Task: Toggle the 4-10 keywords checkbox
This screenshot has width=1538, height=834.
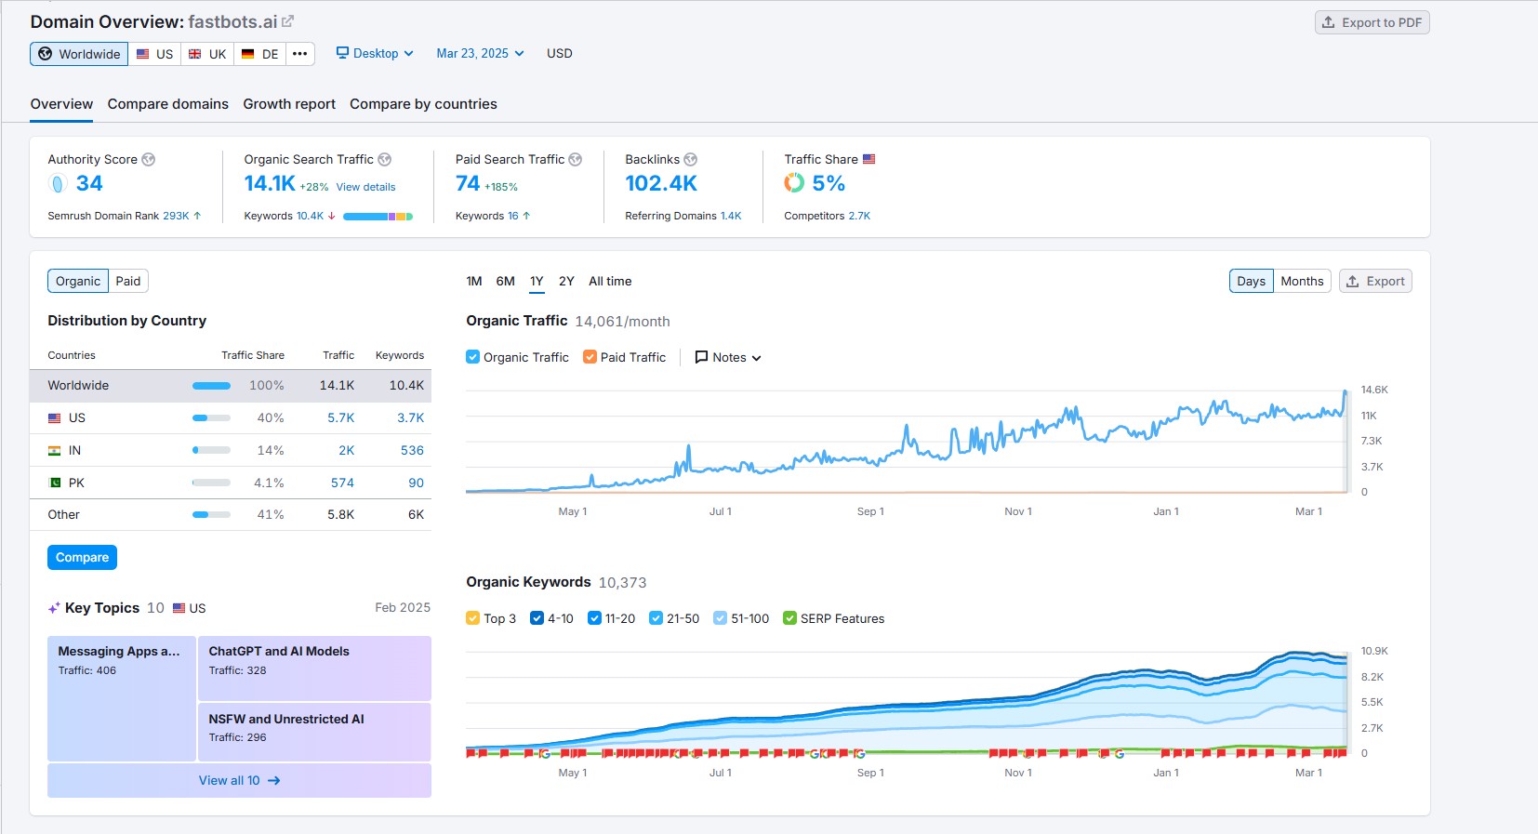Action: 537,618
